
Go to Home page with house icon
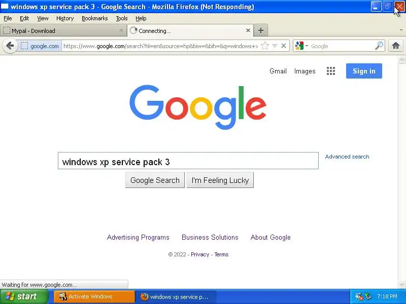click(395, 46)
